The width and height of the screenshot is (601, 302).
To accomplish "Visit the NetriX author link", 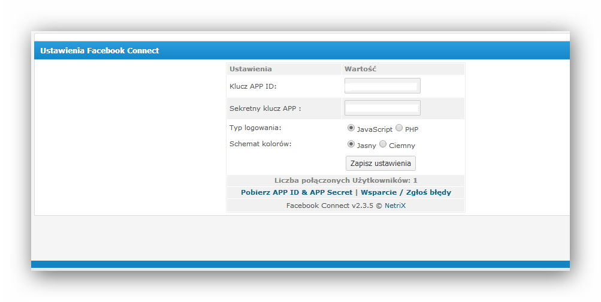I will pos(395,206).
